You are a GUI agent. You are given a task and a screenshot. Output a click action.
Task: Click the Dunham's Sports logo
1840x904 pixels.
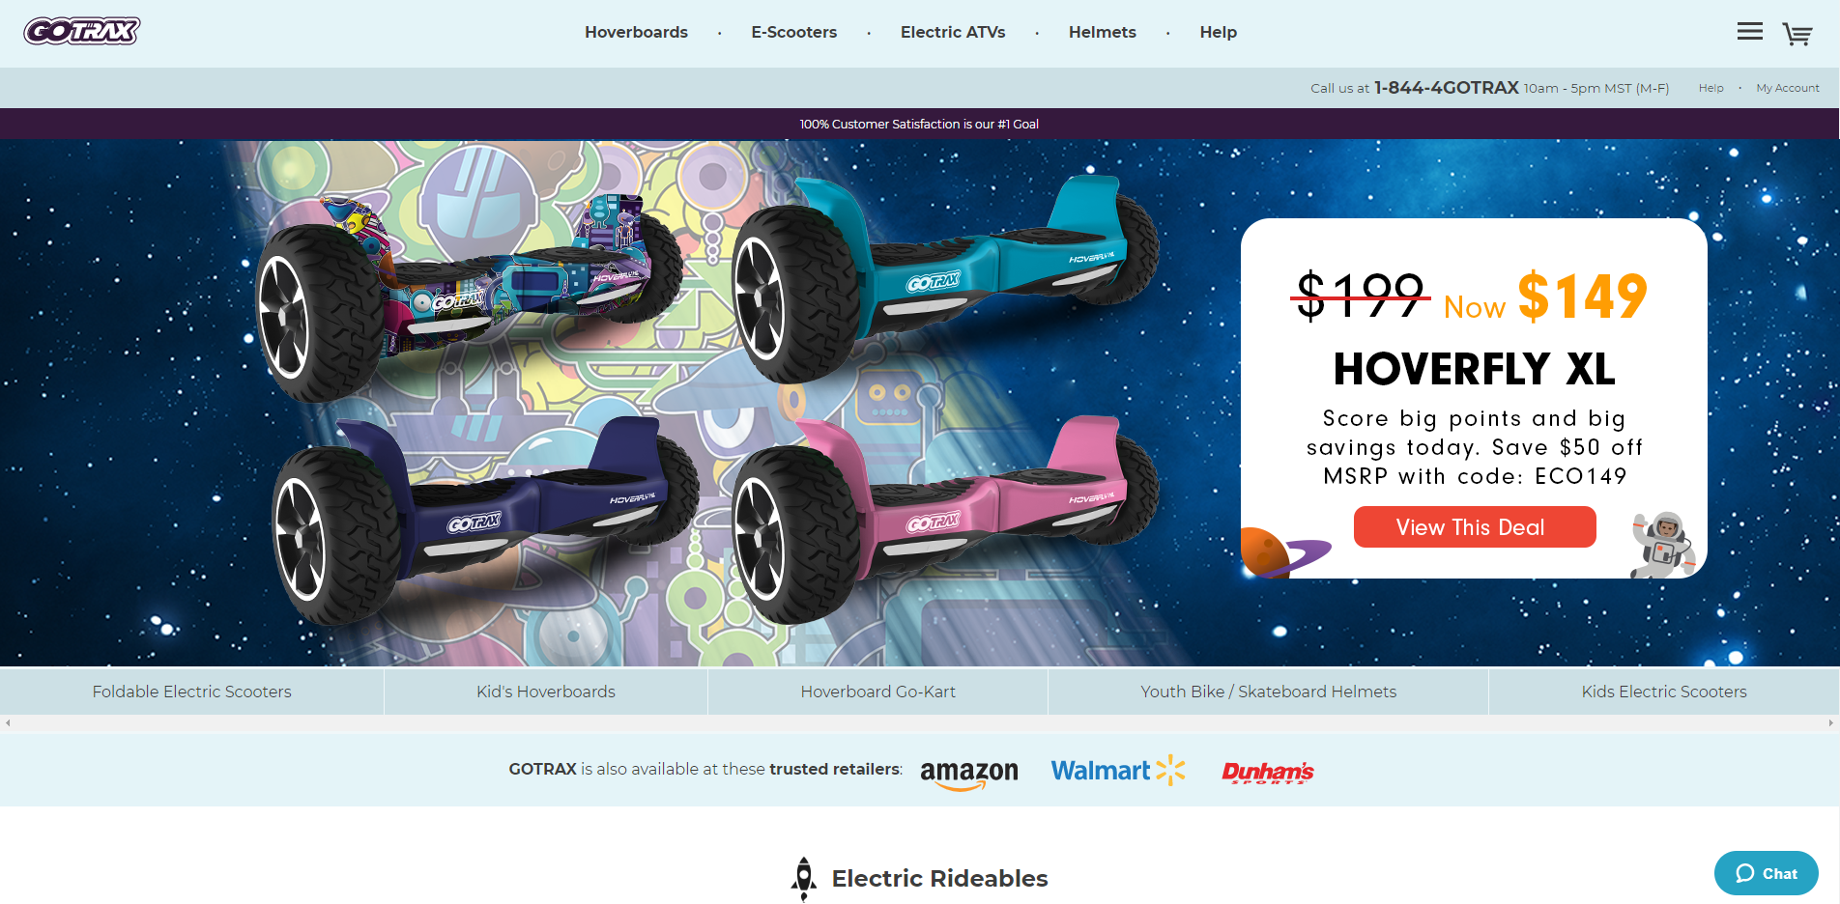point(1268,772)
